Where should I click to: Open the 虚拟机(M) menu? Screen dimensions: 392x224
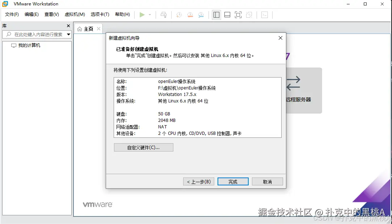tap(75, 14)
